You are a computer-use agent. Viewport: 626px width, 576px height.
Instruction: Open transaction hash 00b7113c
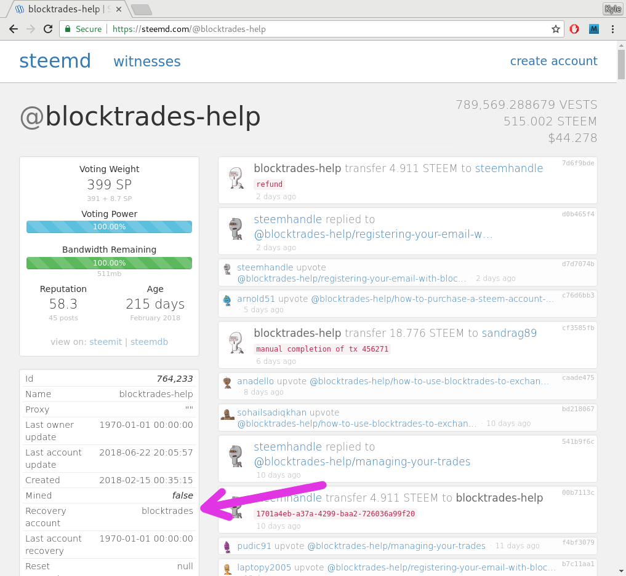pos(578,492)
